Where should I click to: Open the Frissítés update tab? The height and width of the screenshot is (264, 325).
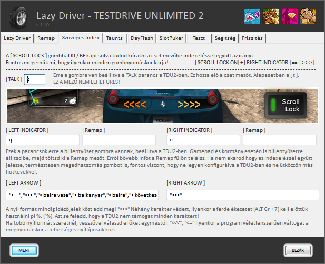point(252,38)
